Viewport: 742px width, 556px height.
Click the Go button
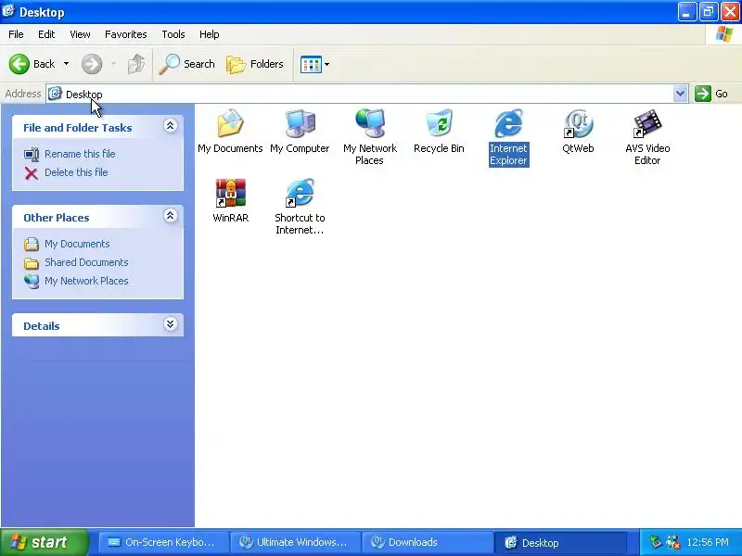tap(710, 94)
